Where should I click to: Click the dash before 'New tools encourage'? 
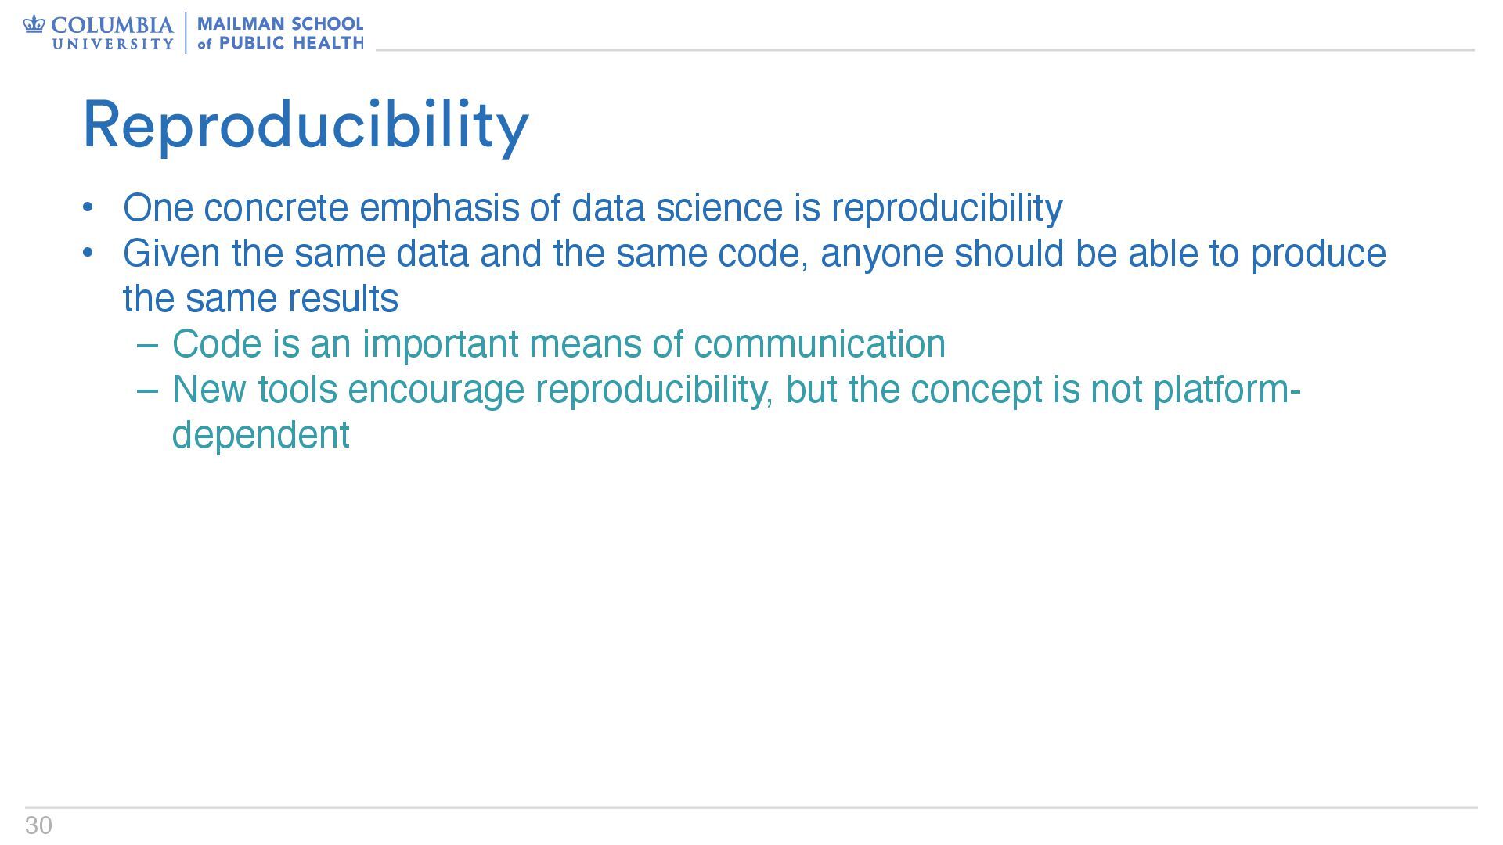pyautogui.click(x=148, y=390)
